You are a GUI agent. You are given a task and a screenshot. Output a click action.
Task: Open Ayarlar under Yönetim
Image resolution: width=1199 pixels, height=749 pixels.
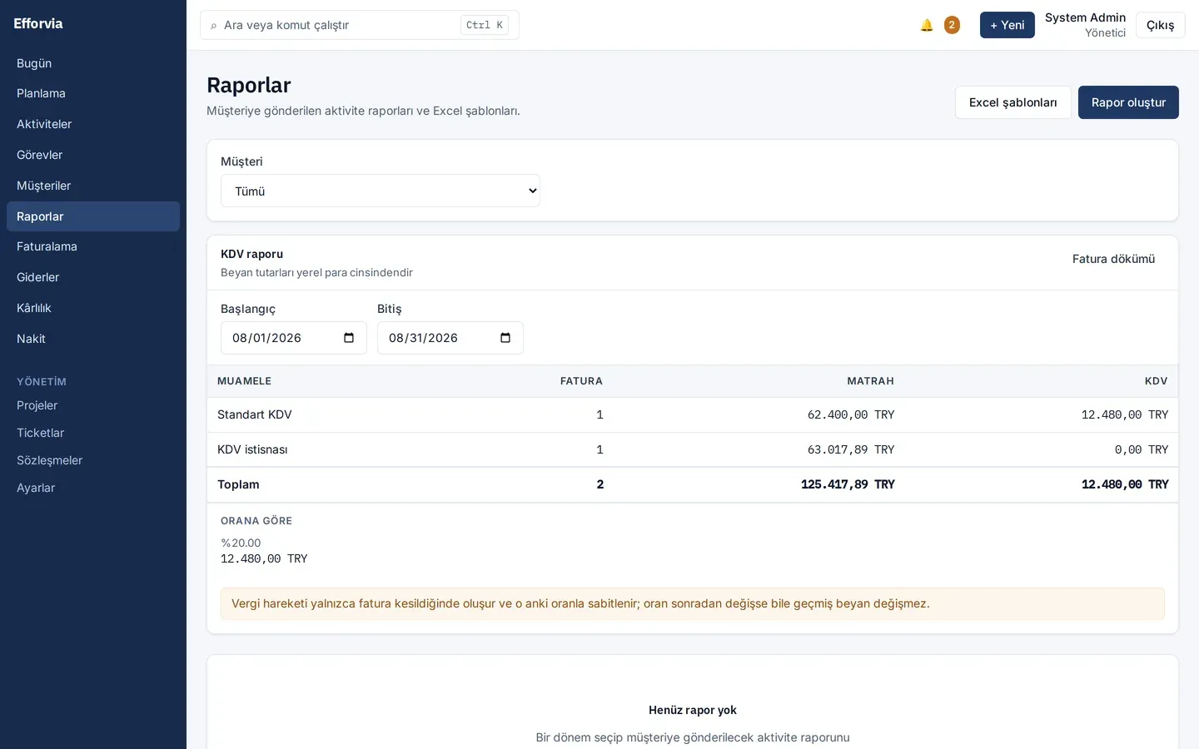(x=93, y=488)
